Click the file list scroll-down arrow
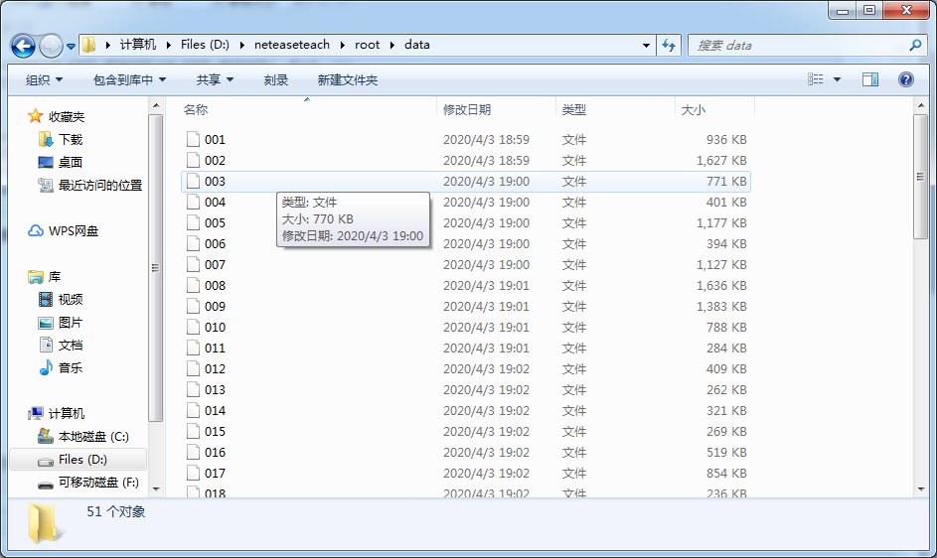Image resolution: width=937 pixels, height=558 pixels. point(920,489)
